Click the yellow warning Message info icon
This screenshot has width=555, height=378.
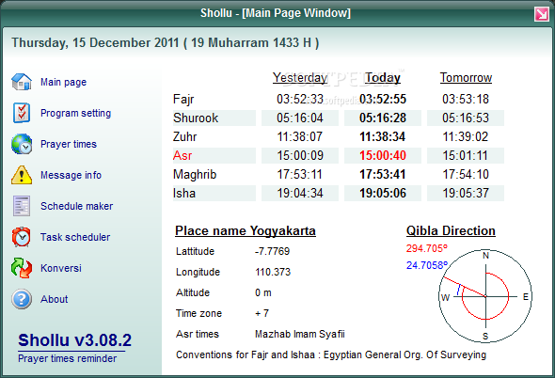click(22, 175)
